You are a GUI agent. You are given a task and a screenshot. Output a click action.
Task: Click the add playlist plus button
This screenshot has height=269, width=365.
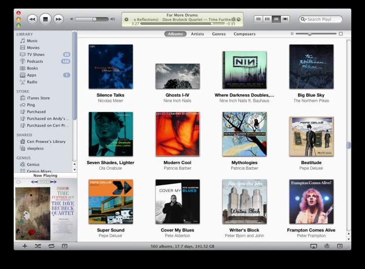tap(25, 246)
